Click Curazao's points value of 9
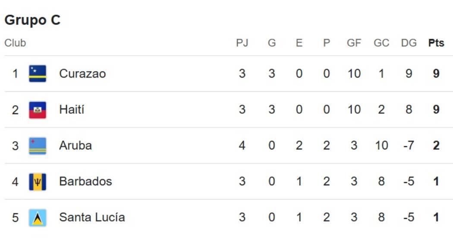The height and width of the screenshot is (252, 453). pos(436,74)
